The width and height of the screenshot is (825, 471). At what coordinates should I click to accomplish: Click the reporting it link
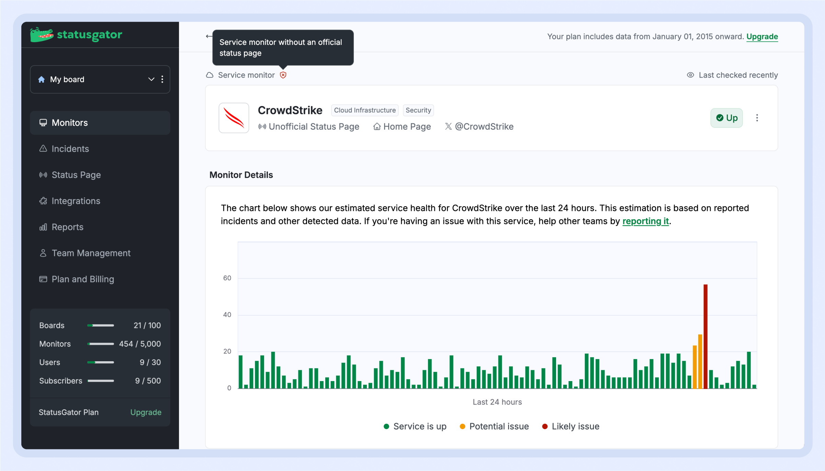(645, 221)
